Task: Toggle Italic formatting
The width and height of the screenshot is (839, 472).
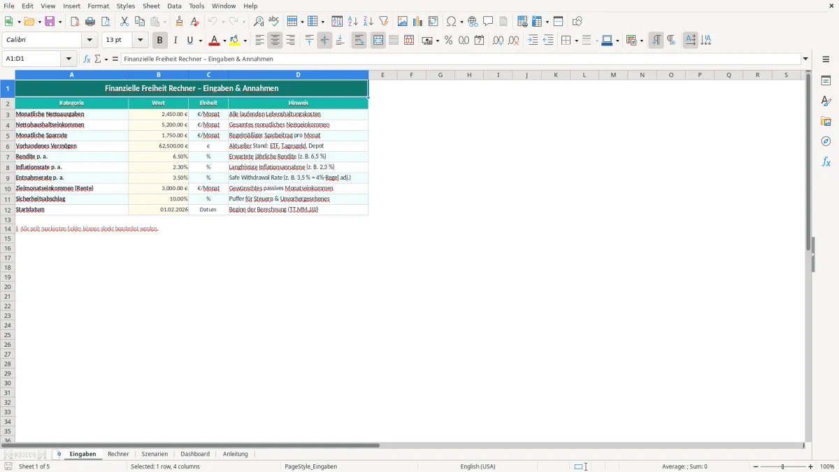Action: point(175,41)
